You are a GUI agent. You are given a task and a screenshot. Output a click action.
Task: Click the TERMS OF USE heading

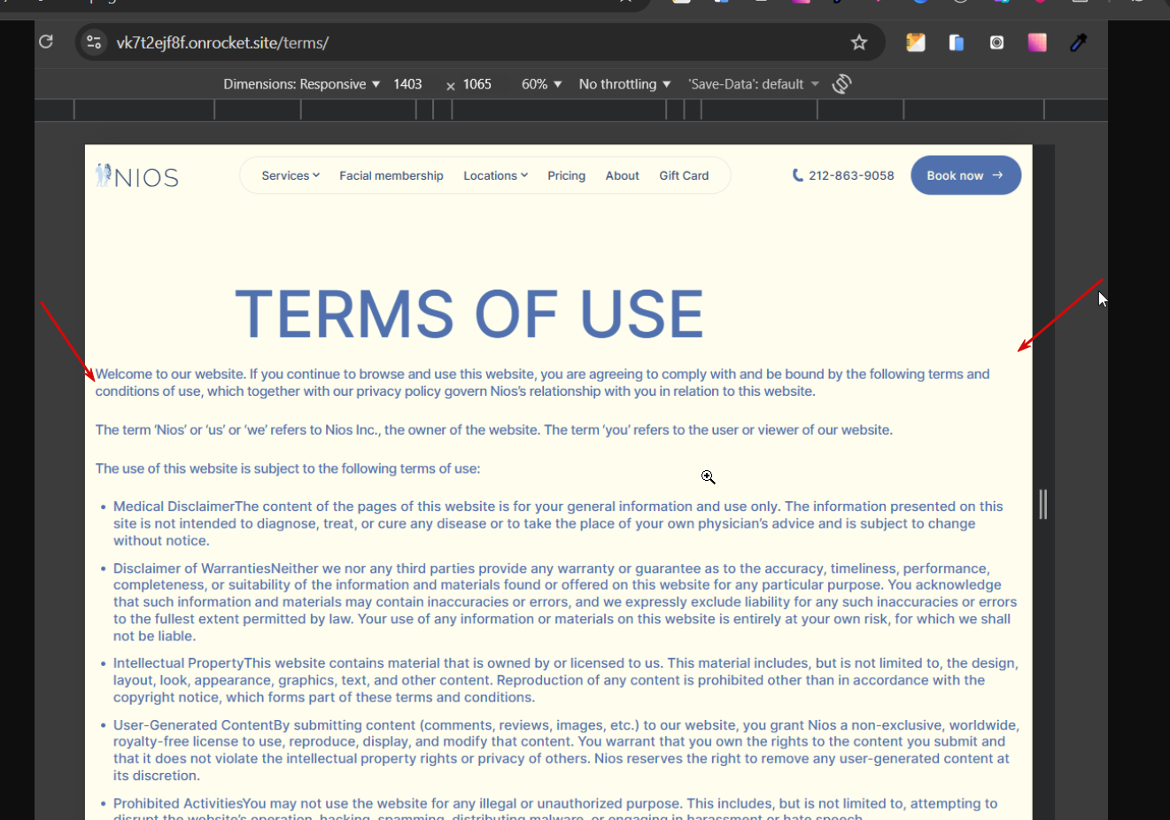[x=469, y=314]
